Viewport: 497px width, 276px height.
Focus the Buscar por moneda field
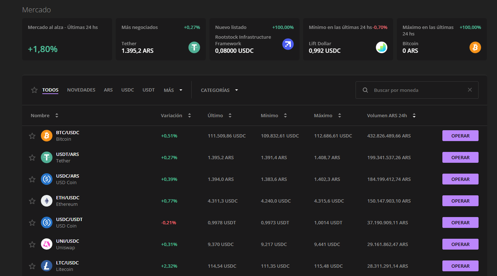tap(417, 90)
